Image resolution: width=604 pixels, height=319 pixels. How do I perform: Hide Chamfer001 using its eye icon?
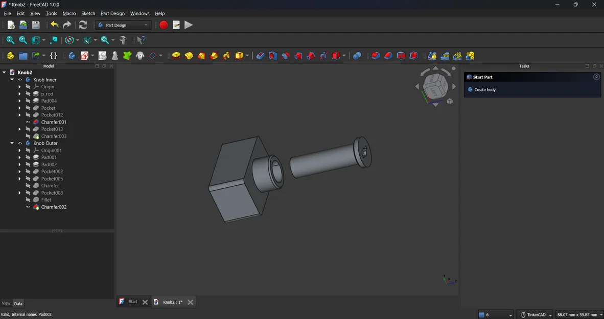click(x=28, y=122)
